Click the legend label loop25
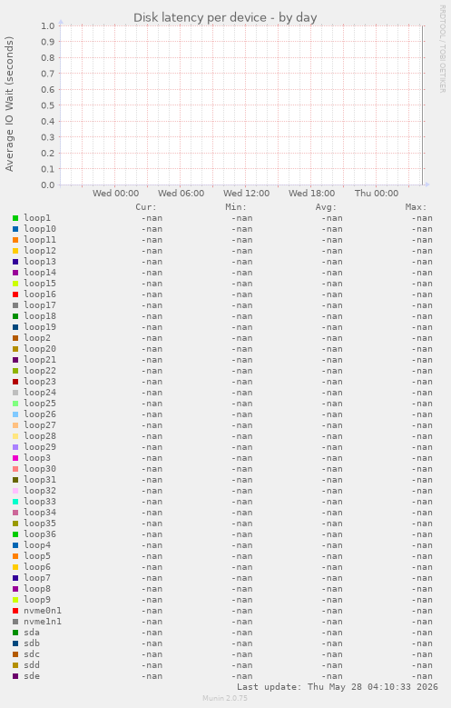The height and width of the screenshot is (708, 451). click(40, 404)
